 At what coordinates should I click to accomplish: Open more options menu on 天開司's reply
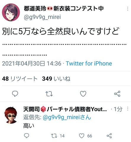pyautogui.click(x=128, y=109)
